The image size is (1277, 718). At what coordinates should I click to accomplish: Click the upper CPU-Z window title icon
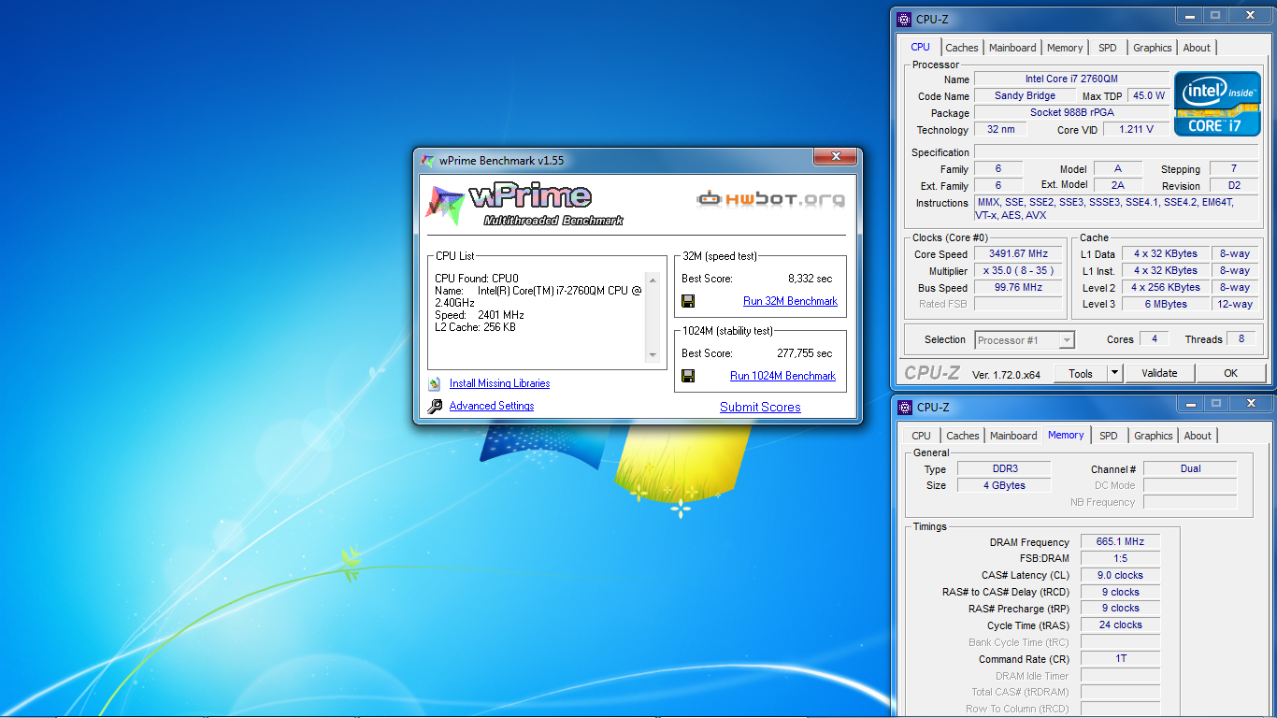click(x=904, y=19)
